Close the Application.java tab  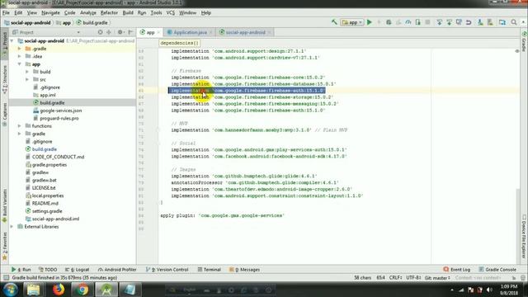pos(211,33)
